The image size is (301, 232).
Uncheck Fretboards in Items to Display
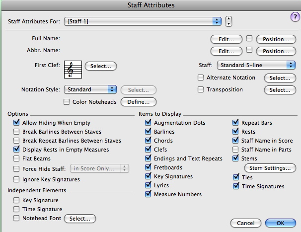tap(149, 167)
